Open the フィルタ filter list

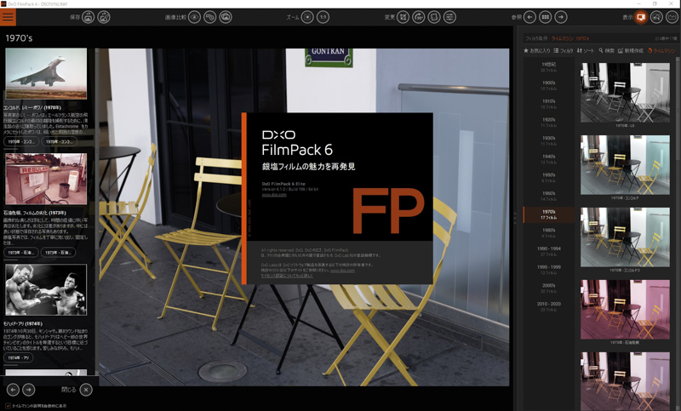[564, 51]
